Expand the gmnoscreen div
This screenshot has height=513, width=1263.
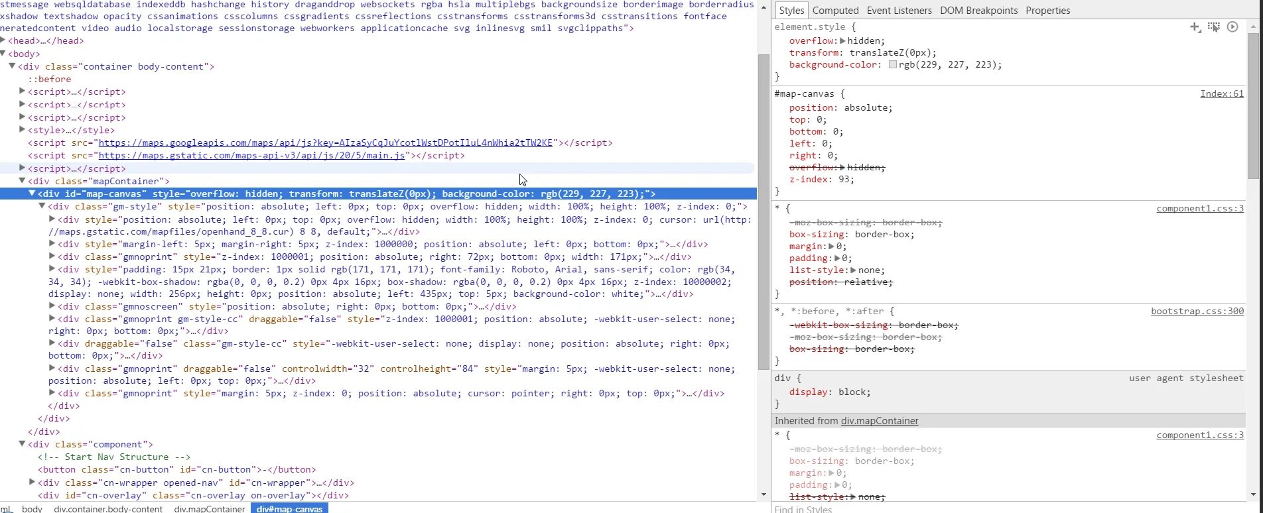(52, 306)
